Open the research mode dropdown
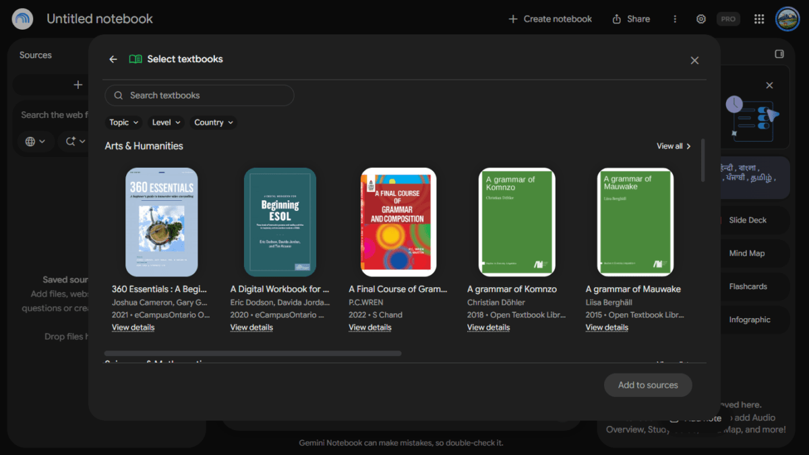Viewport: 809px width, 455px height. [76, 141]
